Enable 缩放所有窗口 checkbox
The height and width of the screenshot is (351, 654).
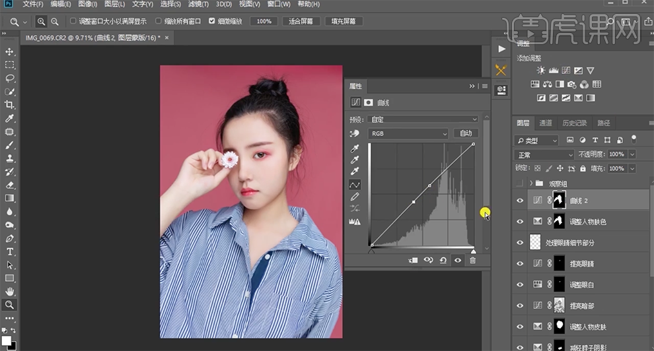click(159, 21)
